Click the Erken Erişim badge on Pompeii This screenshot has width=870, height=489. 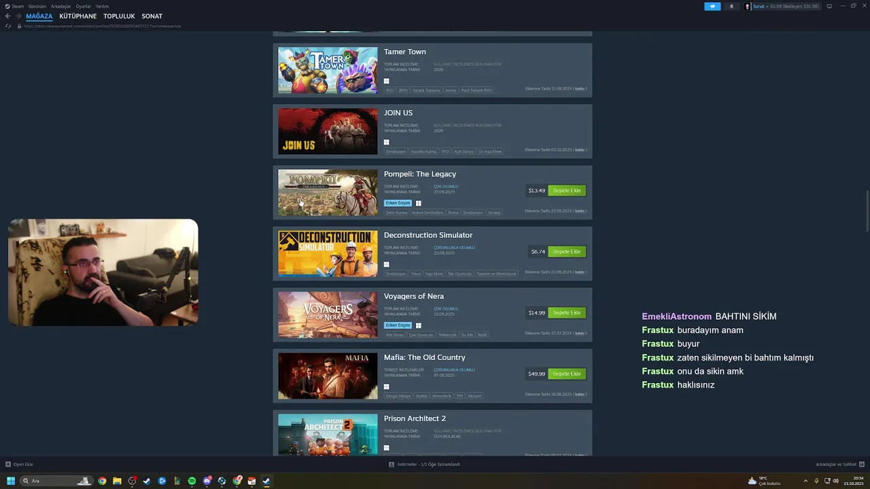(x=398, y=203)
